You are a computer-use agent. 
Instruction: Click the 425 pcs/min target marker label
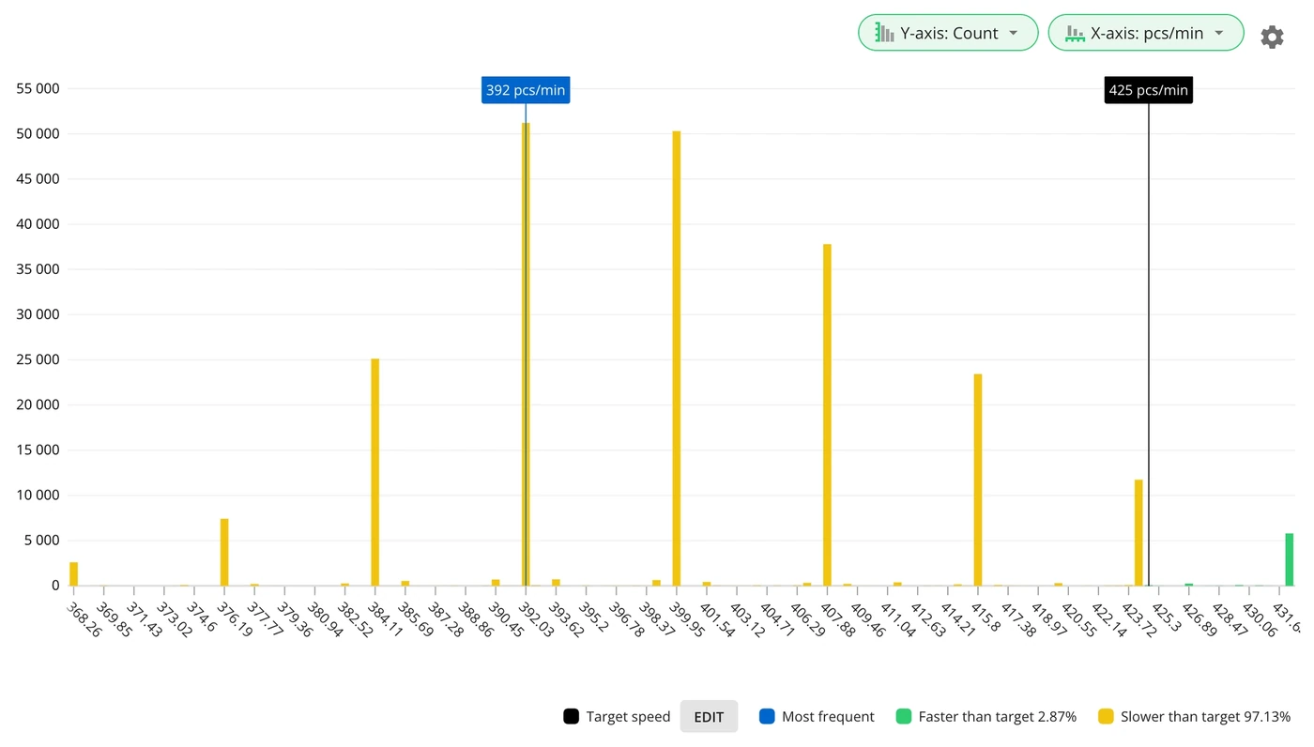click(1149, 90)
